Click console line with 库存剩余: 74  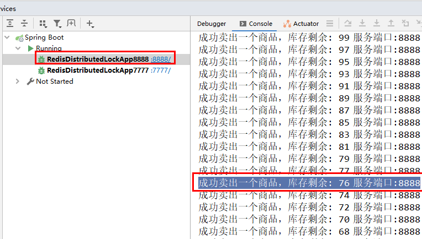coord(309,195)
